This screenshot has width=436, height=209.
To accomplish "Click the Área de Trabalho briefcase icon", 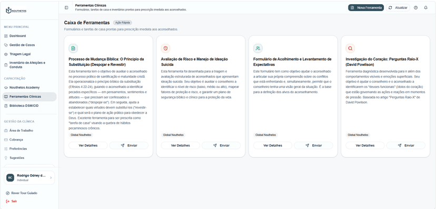I will (6, 131).
